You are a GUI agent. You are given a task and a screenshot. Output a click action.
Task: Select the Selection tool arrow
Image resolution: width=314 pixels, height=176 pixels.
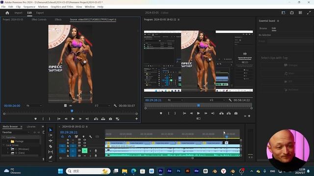coord(51,130)
